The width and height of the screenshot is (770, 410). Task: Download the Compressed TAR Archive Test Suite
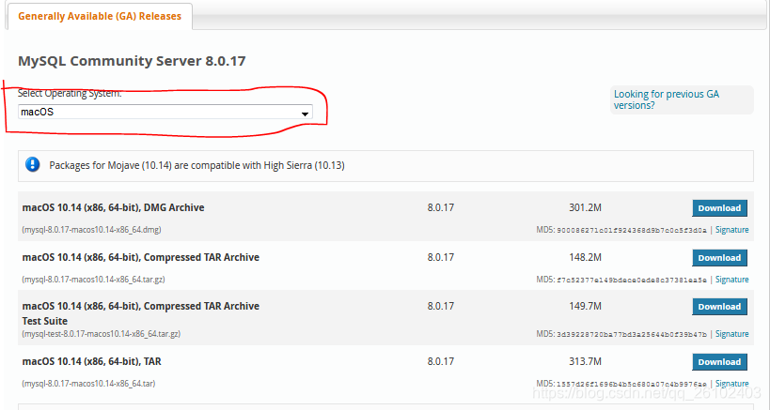719,307
